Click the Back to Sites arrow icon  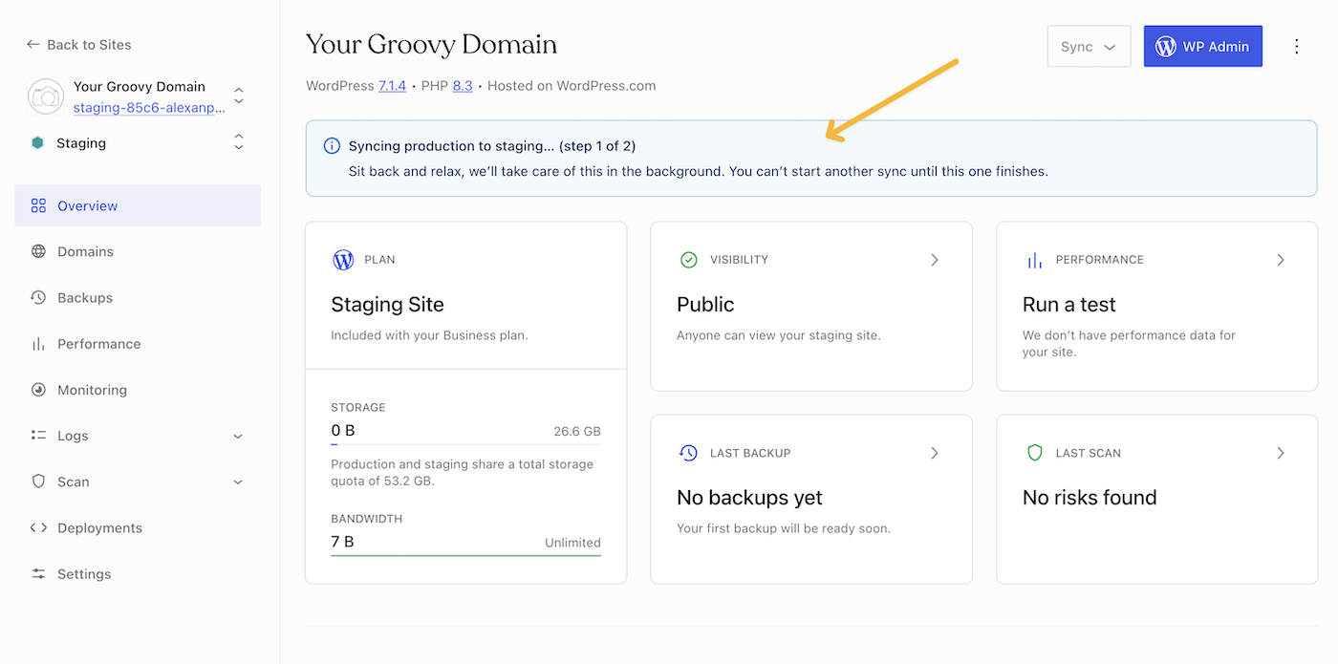point(32,45)
